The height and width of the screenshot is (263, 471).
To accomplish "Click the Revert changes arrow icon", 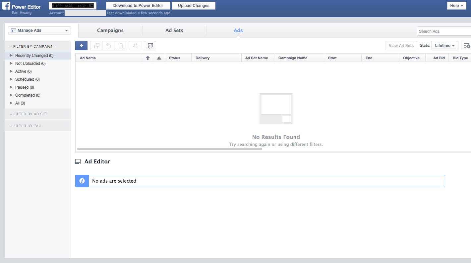I will (x=108, y=46).
